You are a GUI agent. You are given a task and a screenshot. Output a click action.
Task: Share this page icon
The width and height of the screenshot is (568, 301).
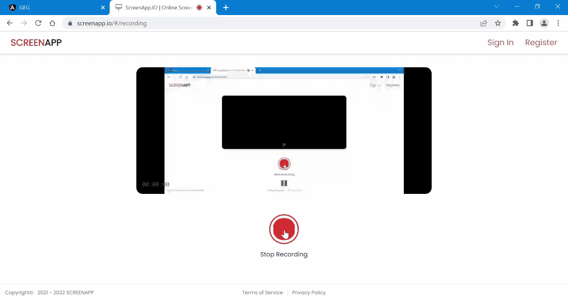click(484, 23)
